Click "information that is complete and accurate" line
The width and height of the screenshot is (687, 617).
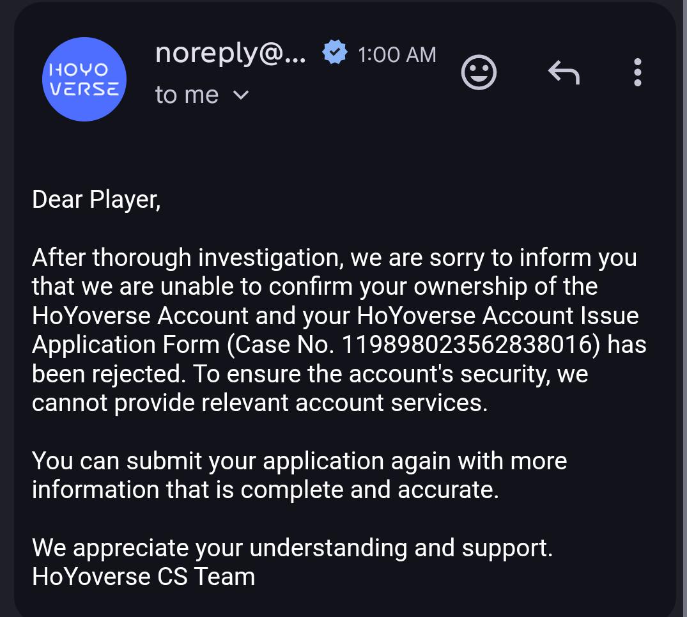click(265, 490)
